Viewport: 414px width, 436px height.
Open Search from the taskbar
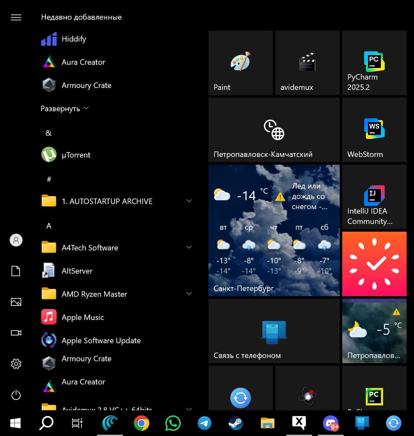coord(46,423)
